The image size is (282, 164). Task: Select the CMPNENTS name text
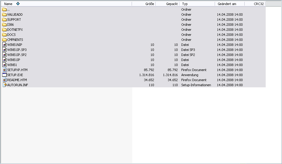click(15, 40)
